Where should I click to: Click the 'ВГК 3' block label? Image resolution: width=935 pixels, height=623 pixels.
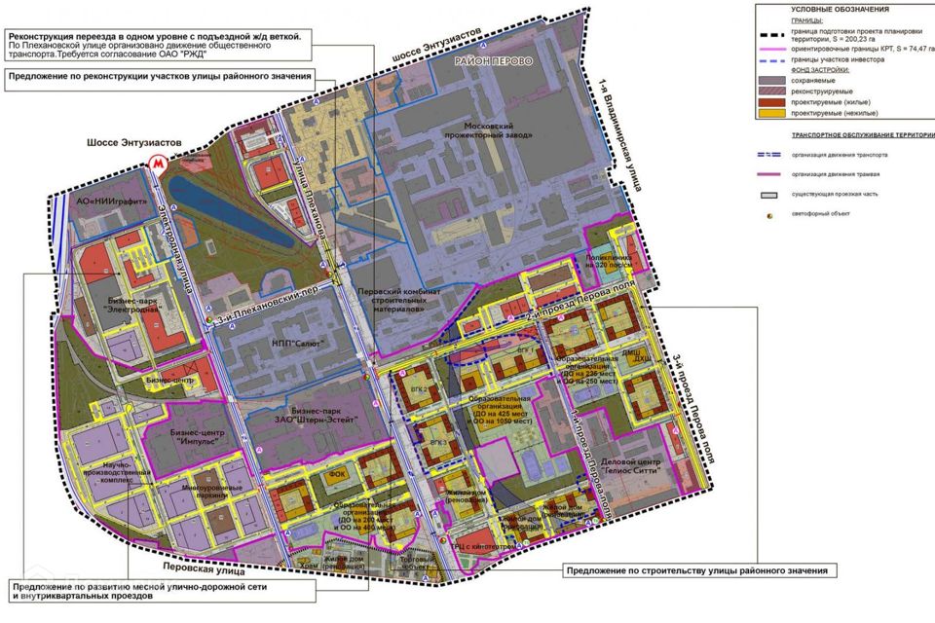[x=438, y=442]
